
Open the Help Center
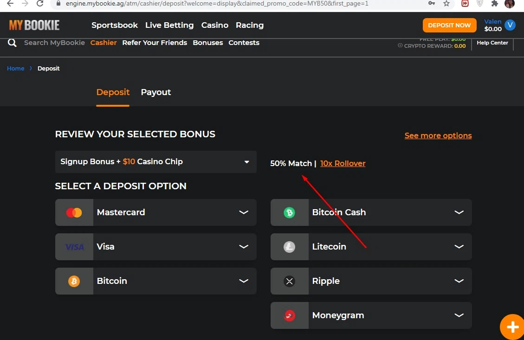click(492, 43)
